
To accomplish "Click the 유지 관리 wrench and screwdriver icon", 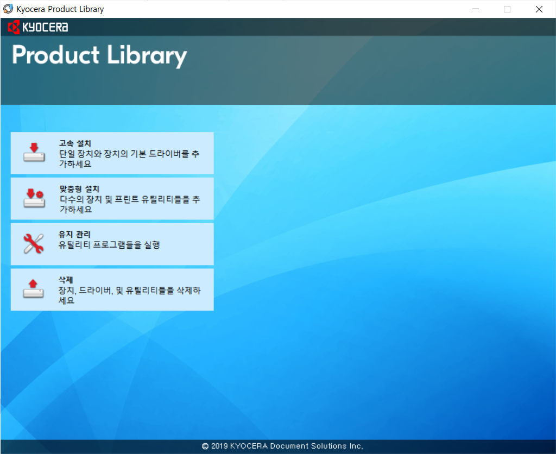I will (x=34, y=244).
